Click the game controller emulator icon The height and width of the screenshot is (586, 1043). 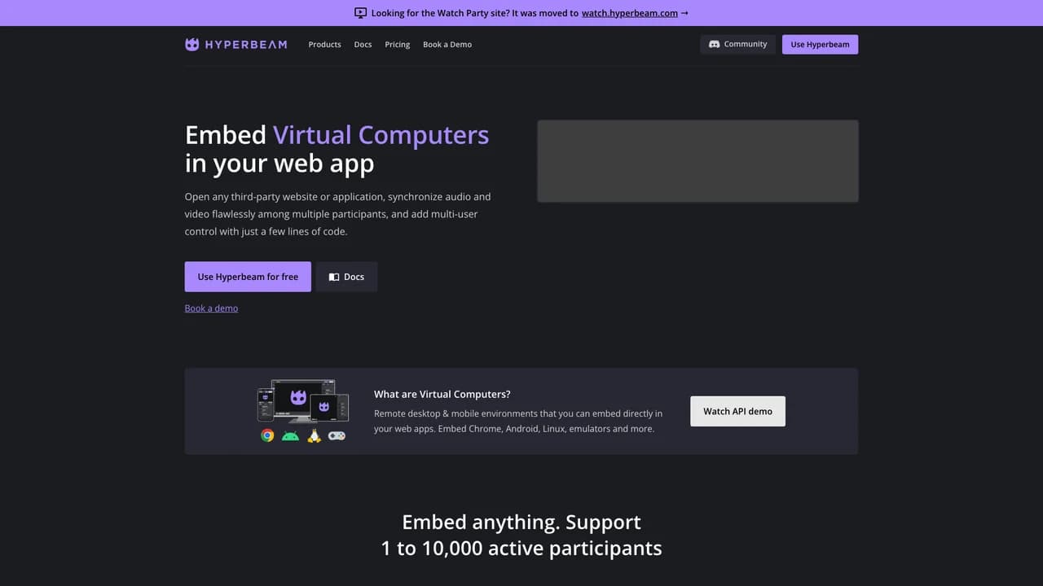tap(337, 435)
